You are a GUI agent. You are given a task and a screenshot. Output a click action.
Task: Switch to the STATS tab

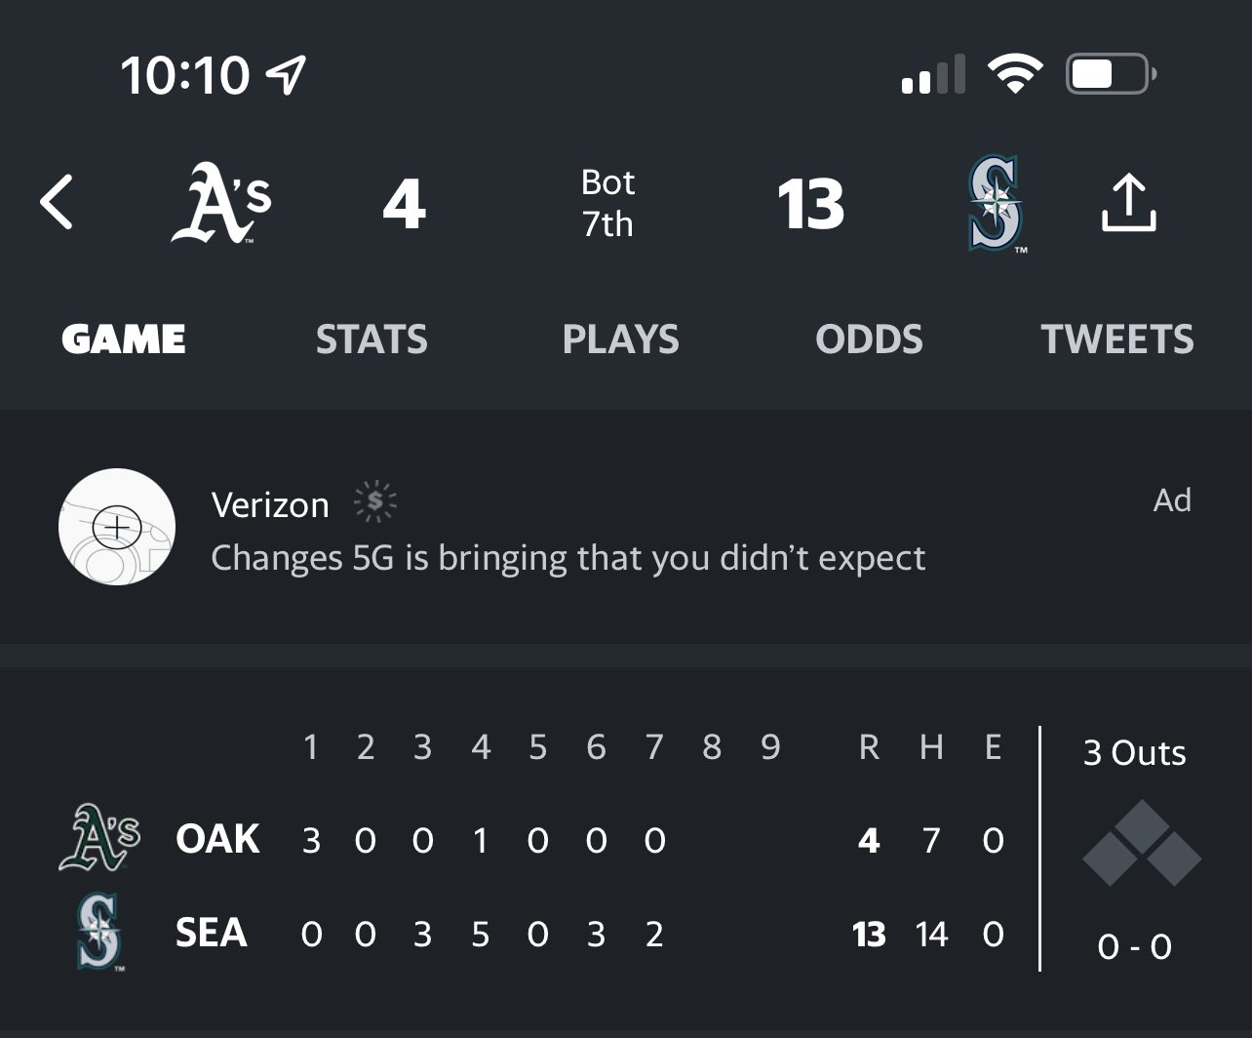[x=372, y=339]
